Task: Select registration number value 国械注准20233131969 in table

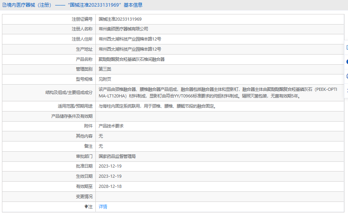Action: [120, 19]
